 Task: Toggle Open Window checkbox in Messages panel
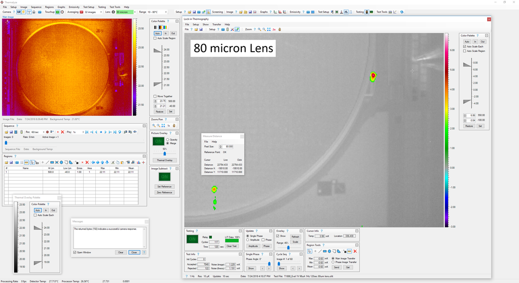[x=75, y=252]
